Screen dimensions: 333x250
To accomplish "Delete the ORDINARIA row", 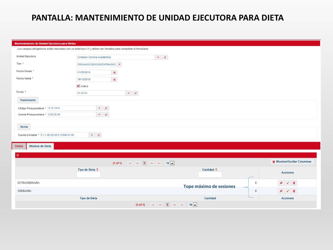I will tap(294, 191).
